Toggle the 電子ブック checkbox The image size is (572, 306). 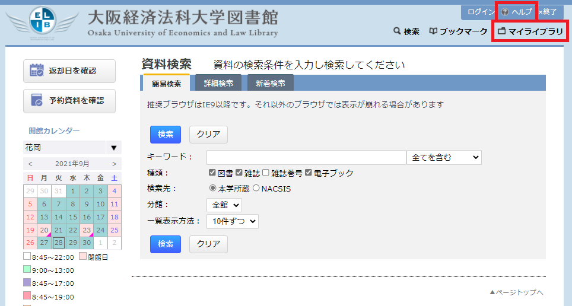pyautogui.click(x=309, y=173)
